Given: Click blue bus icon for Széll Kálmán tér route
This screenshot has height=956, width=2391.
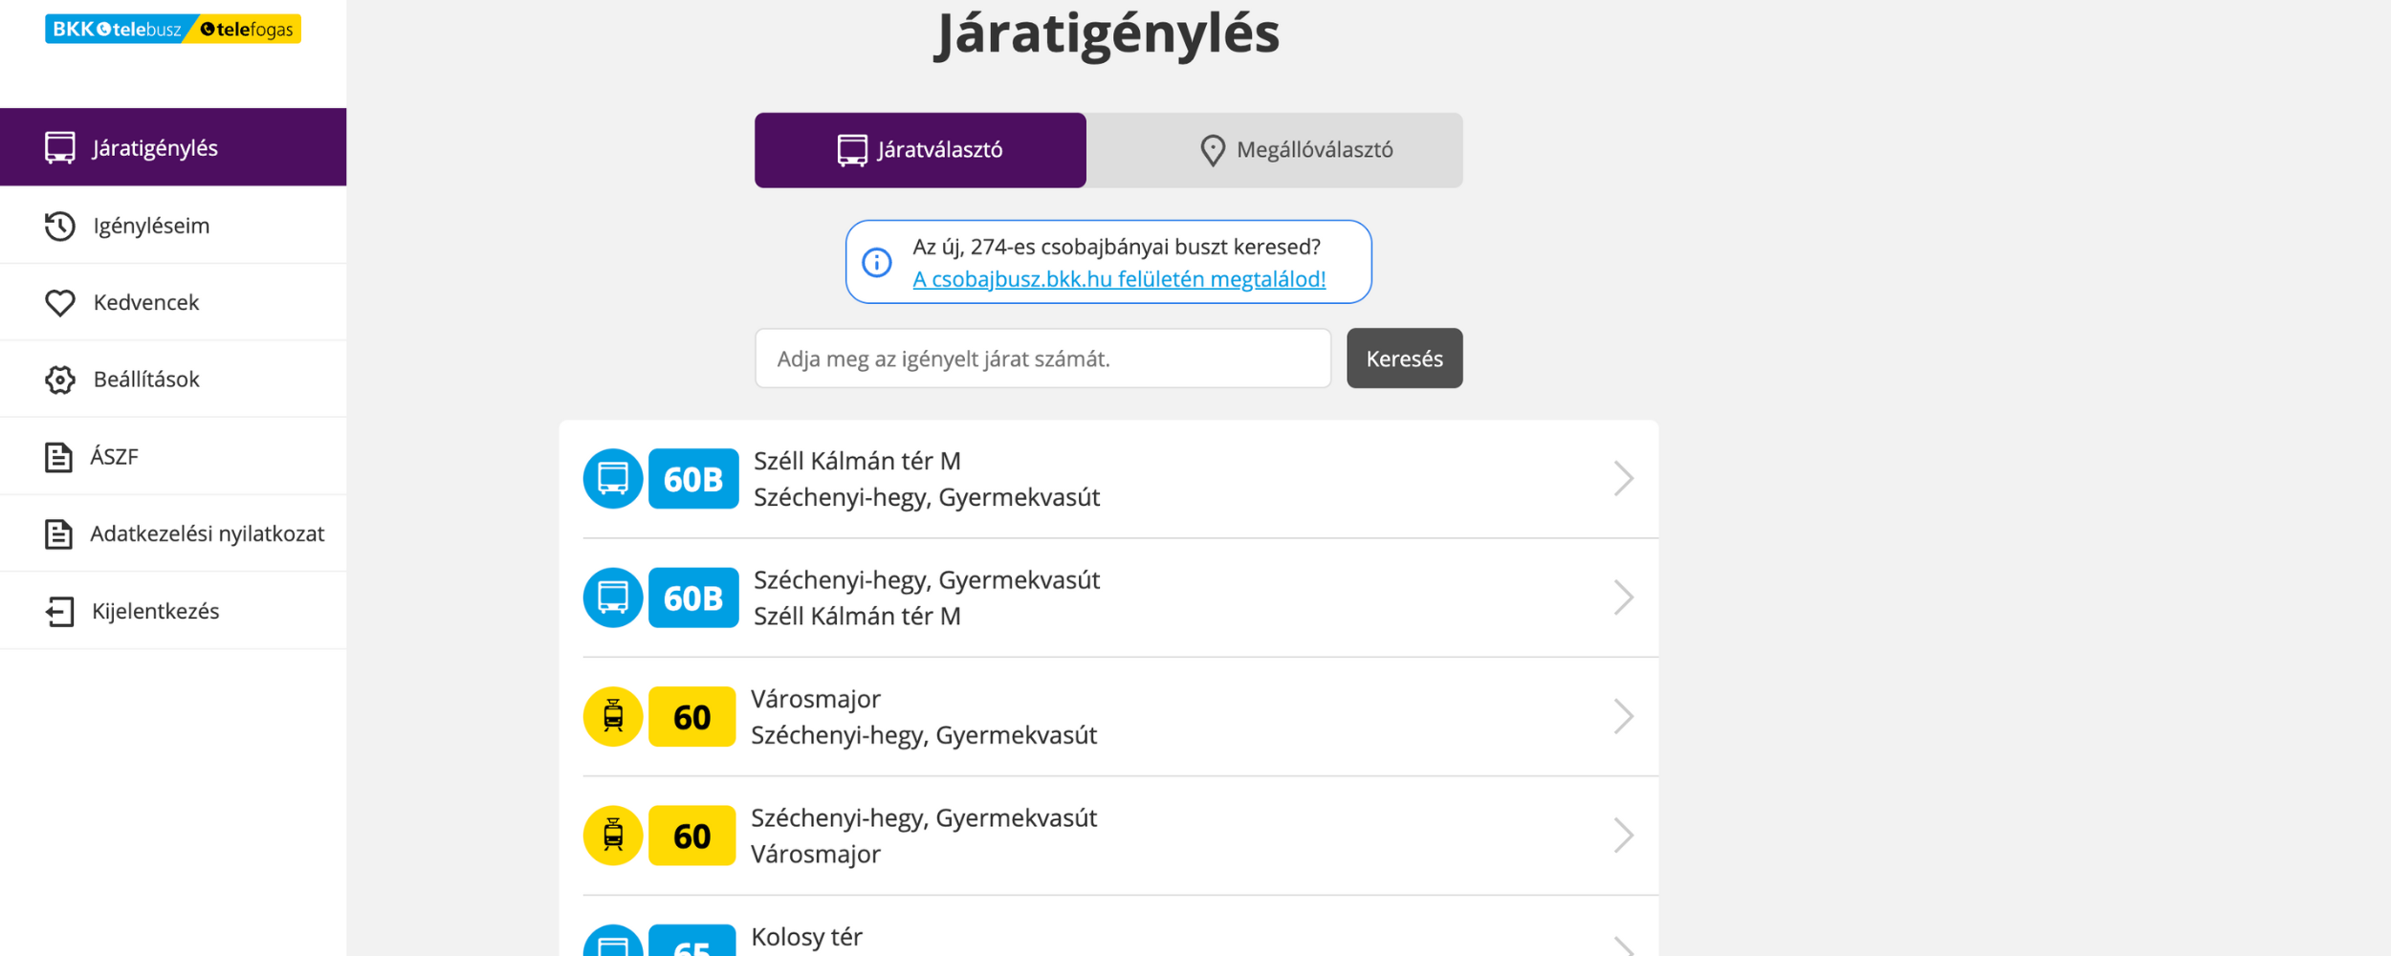Looking at the screenshot, I should pyautogui.click(x=612, y=478).
